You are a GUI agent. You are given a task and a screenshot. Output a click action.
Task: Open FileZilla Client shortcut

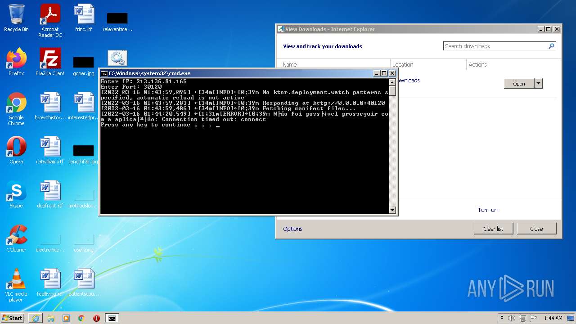(50, 62)
